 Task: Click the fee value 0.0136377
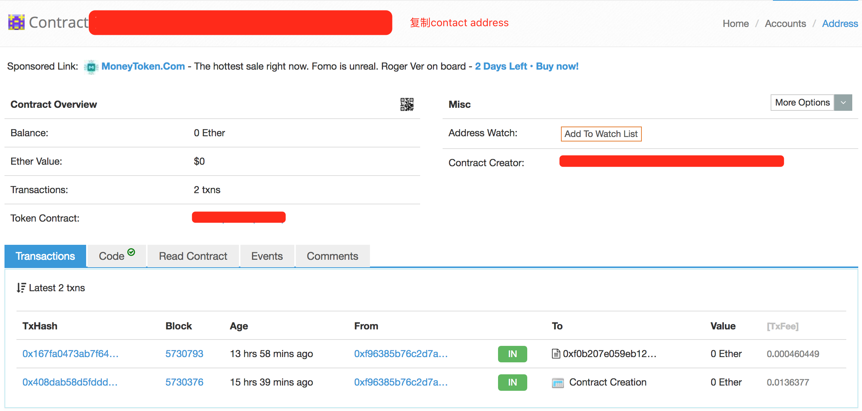[x=788, y=382]
